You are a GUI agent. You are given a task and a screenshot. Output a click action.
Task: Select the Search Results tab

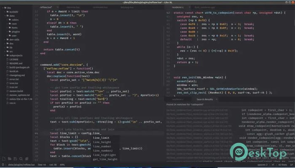205,99
